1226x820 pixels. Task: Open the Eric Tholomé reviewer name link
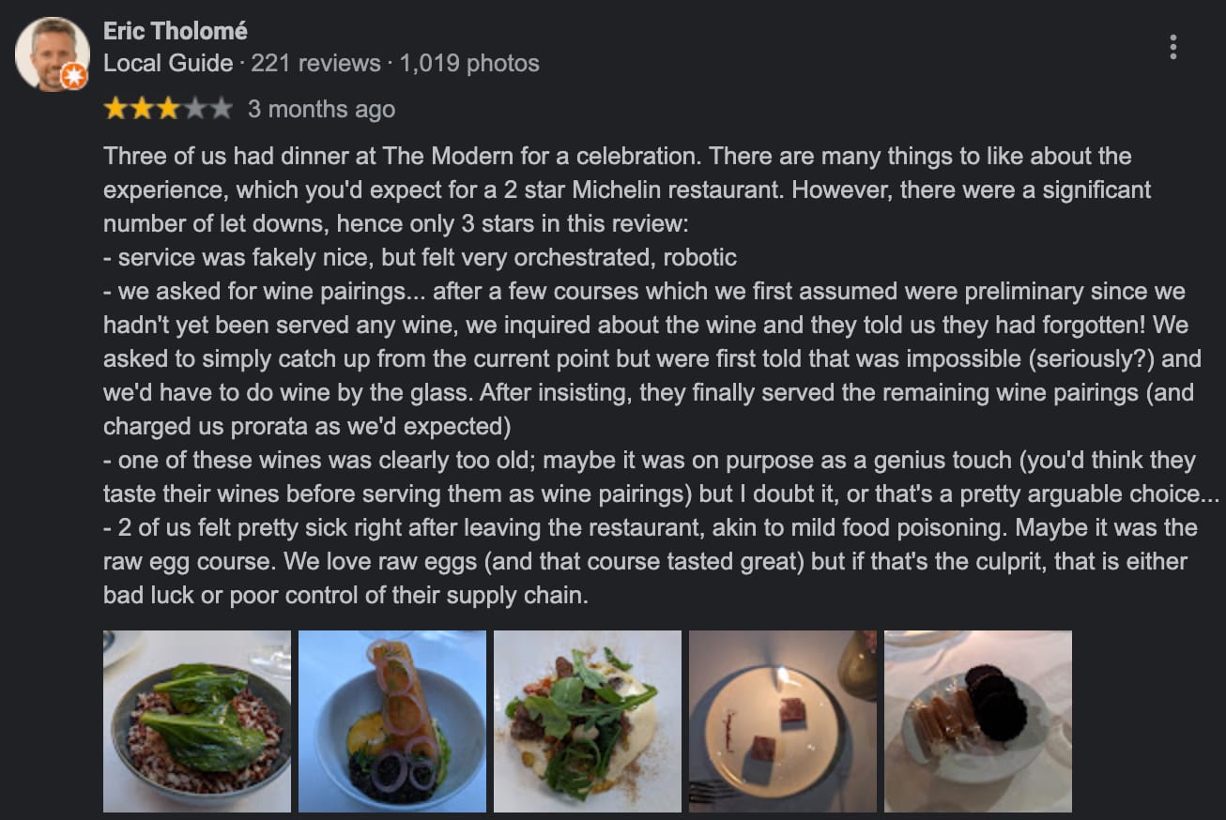tap(176, 31)
